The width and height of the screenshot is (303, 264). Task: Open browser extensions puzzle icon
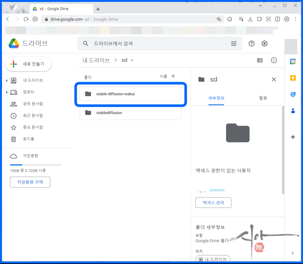[230, 19]
